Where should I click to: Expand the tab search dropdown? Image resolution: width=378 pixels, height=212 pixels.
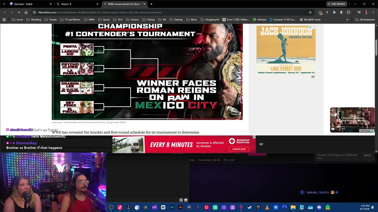point(4,4)
